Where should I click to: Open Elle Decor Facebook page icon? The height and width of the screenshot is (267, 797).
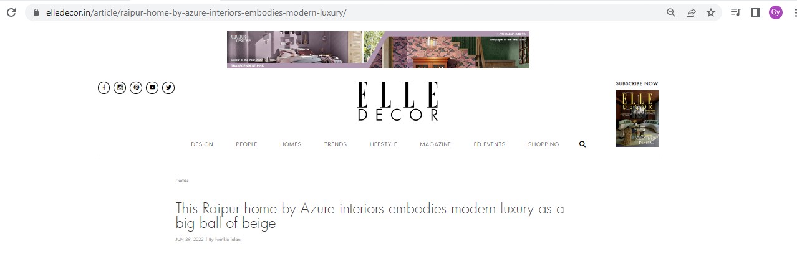(104, 88)
